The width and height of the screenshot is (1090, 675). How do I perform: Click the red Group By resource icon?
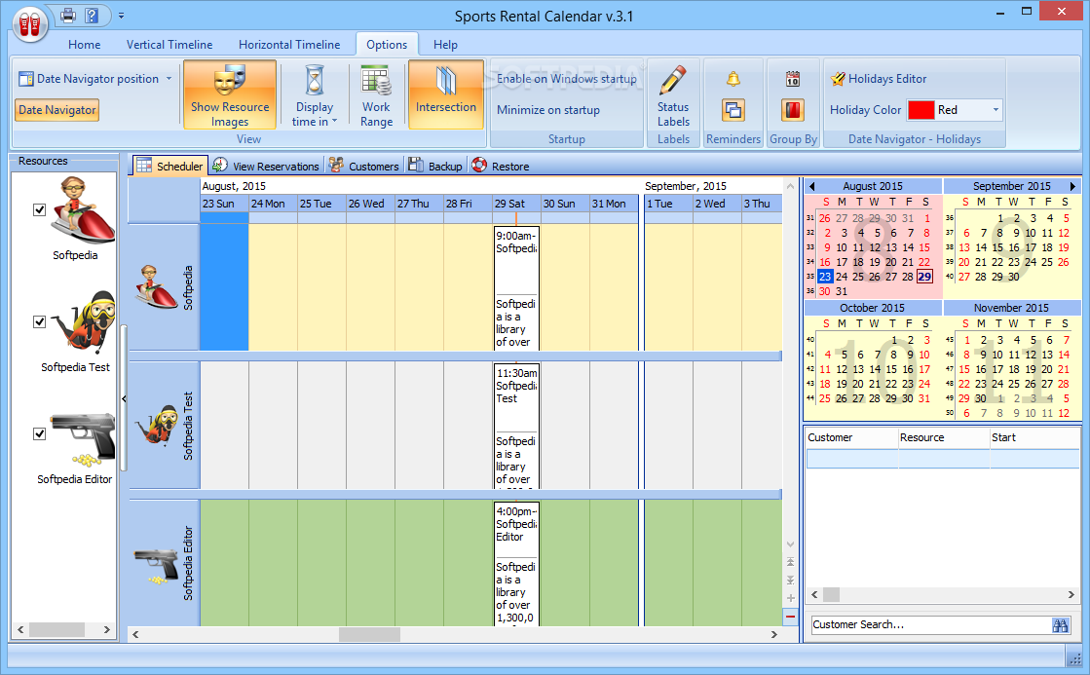tap(793, 110)
